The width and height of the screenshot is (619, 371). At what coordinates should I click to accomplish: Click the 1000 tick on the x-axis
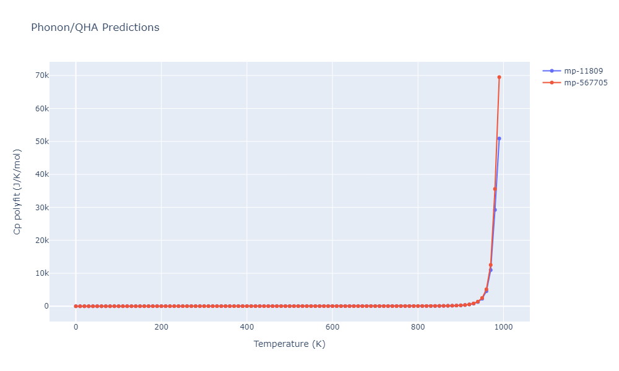504,327
